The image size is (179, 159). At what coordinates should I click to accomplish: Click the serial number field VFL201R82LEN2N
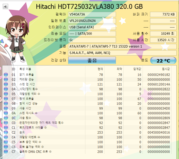[x=92, y=21]
